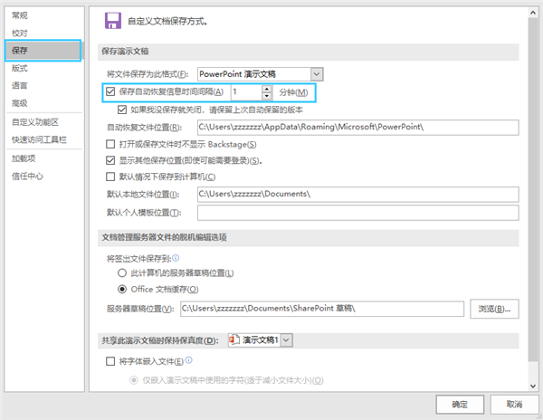Click info icon beside 将字体嵌入文件
Screen dimensions: 543x420
point(189,360)
